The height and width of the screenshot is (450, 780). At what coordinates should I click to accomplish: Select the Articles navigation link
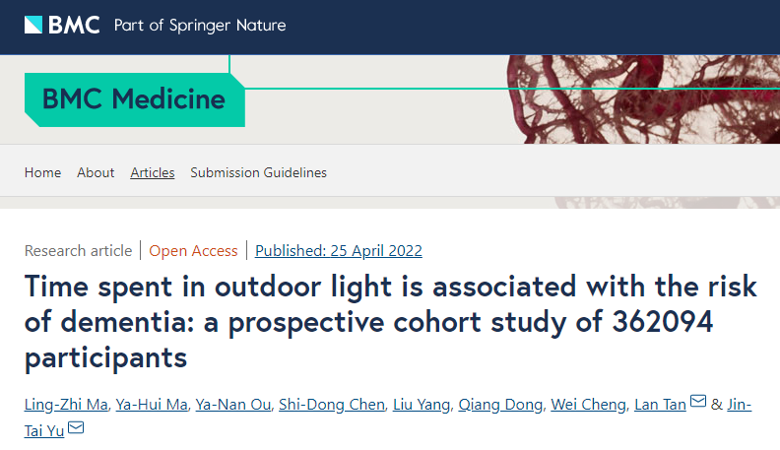click(x=153, y=172)
